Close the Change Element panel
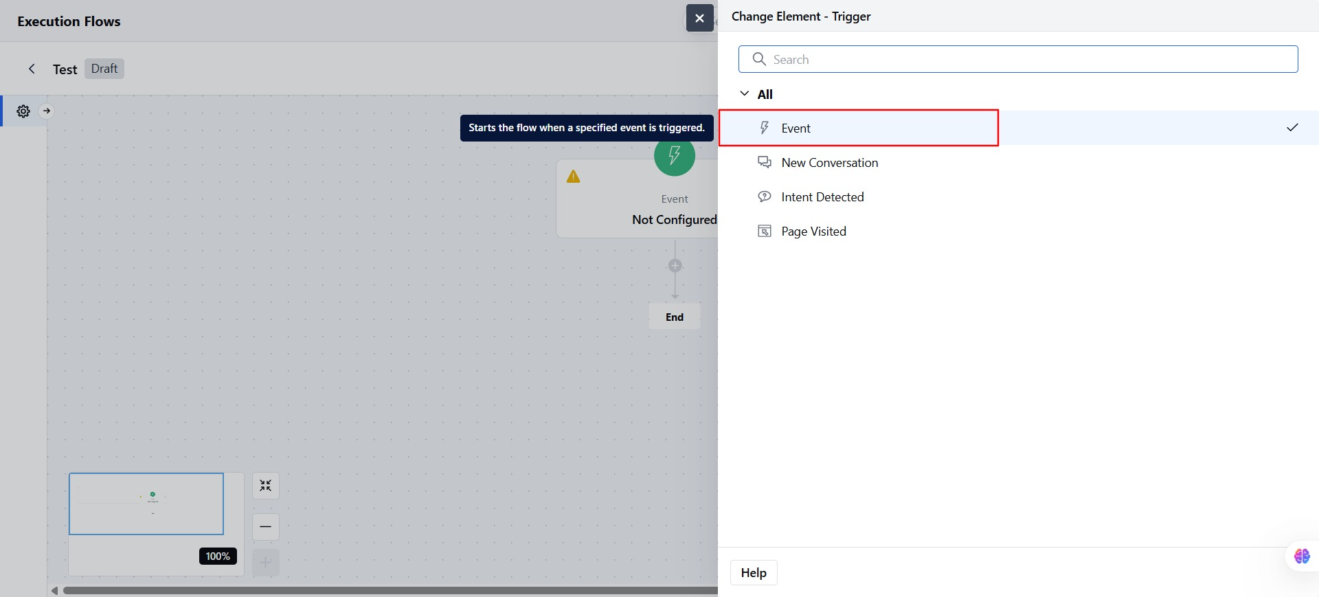The height and width of the screenshot is (597, 1319). [699, 18]
